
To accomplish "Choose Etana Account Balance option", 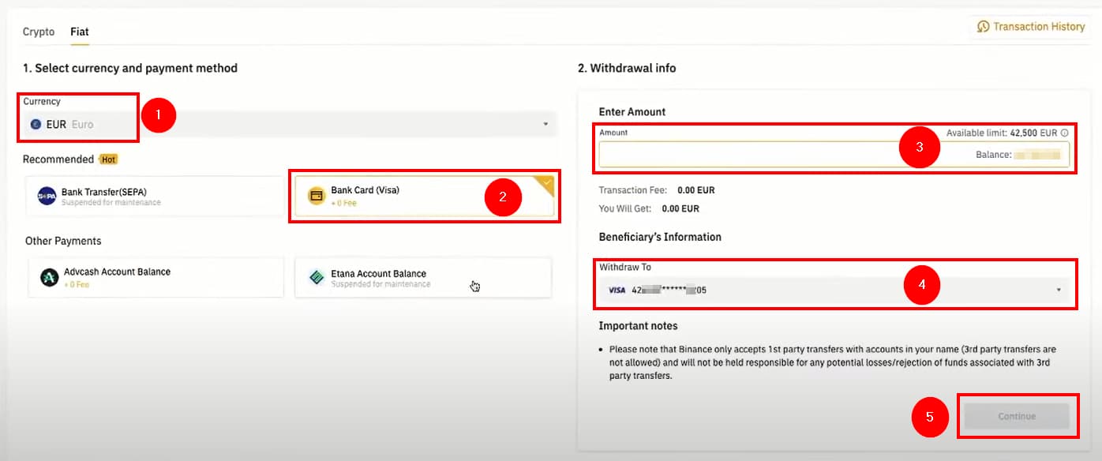I will (x=423, y=277).
